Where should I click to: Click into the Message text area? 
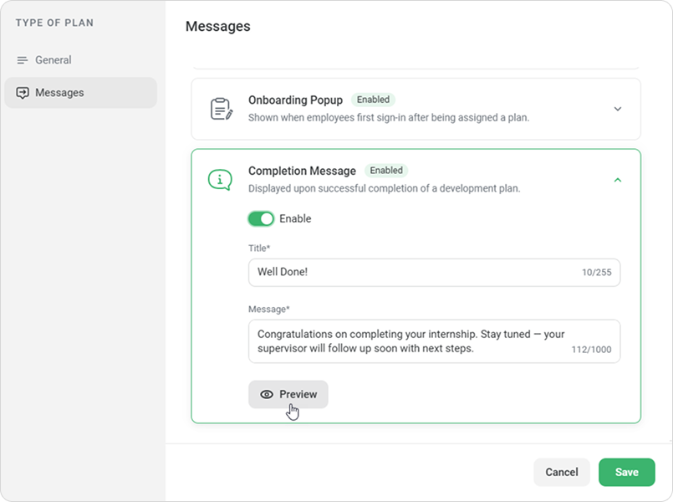(x=434, y=341)
